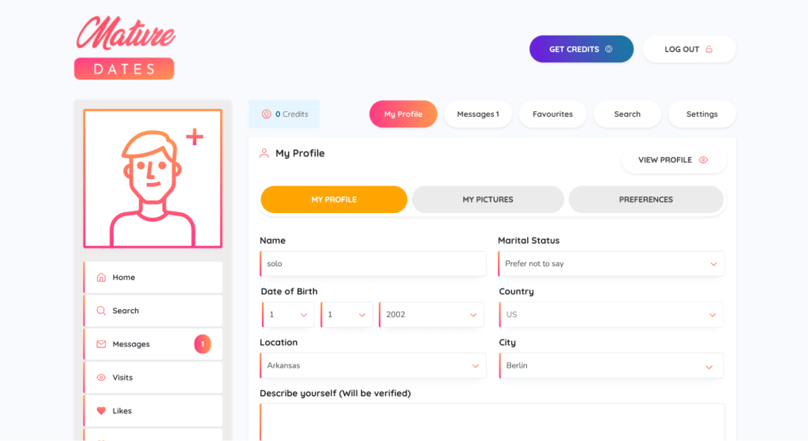This screenshot has height=441, width=808.
Task: Click the coin icon in Get Credits
Action: click(608, 49)
